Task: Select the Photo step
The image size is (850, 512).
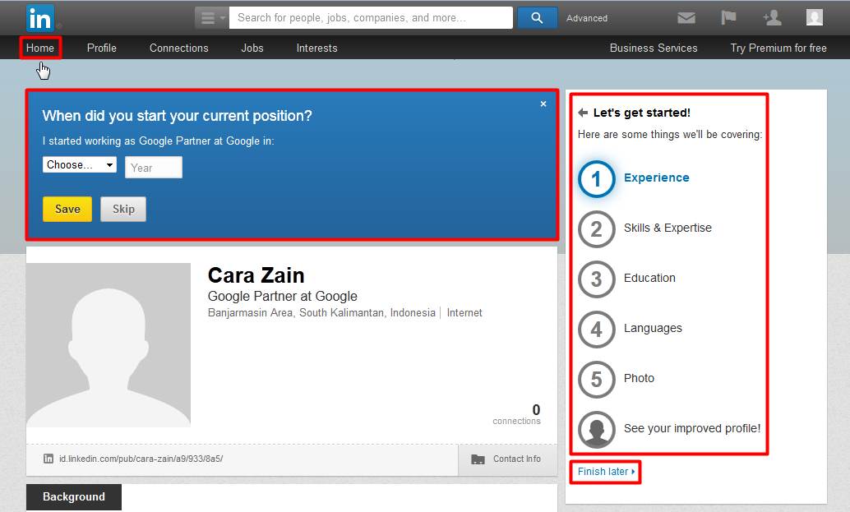Action: (x=639, y=378)
